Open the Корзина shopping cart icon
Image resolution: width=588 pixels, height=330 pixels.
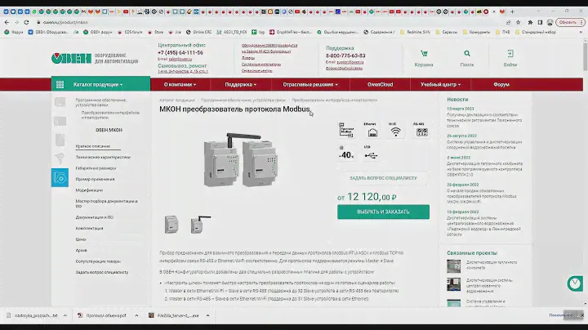click(423, 57)
